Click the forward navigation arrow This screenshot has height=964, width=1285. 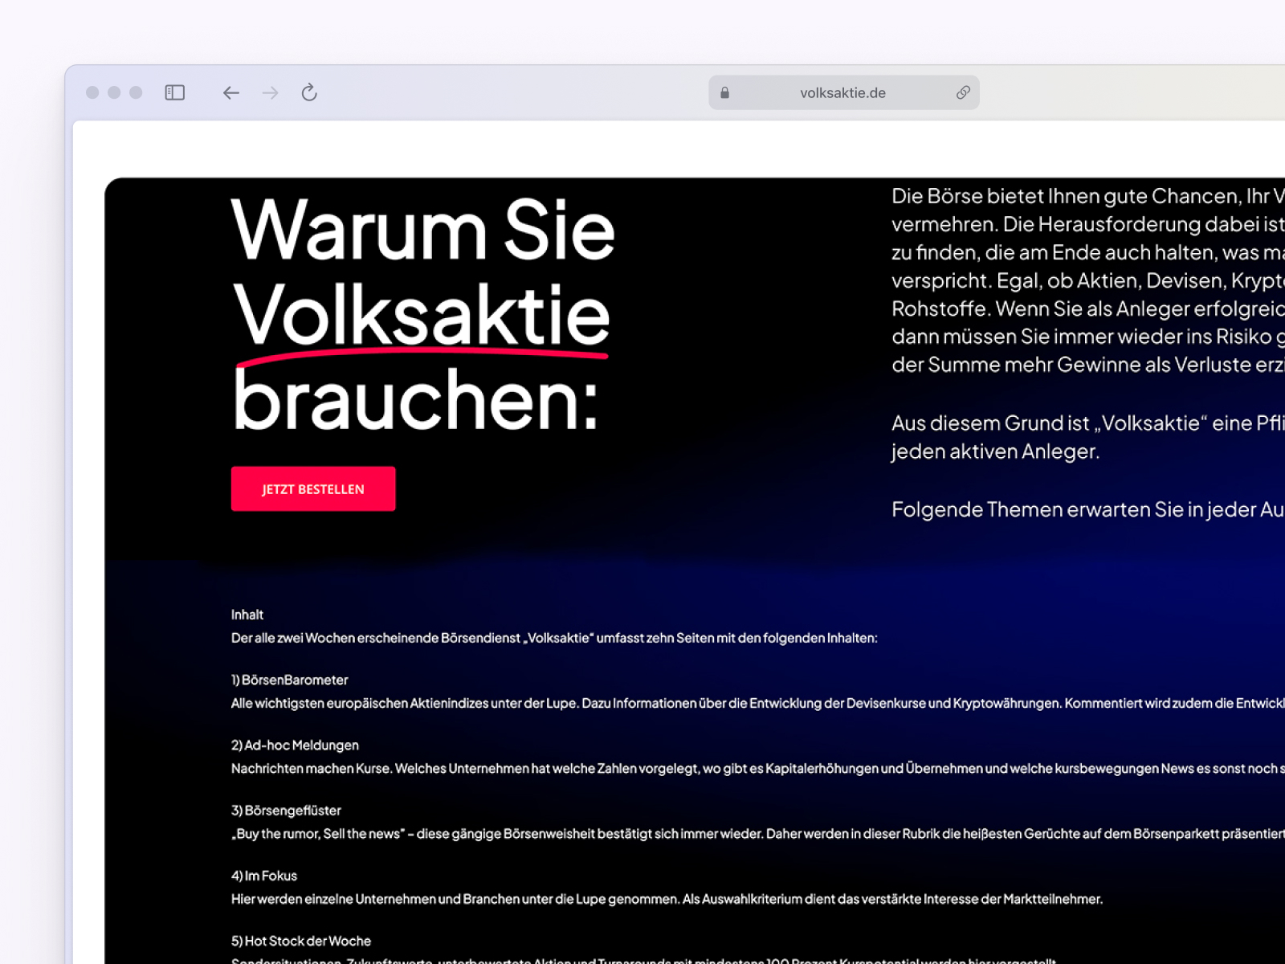tap(270, 93)
